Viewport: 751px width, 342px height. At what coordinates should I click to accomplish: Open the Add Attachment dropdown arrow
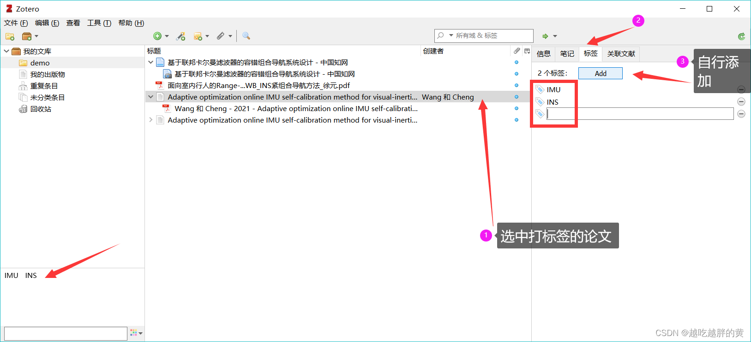point(230,36)
